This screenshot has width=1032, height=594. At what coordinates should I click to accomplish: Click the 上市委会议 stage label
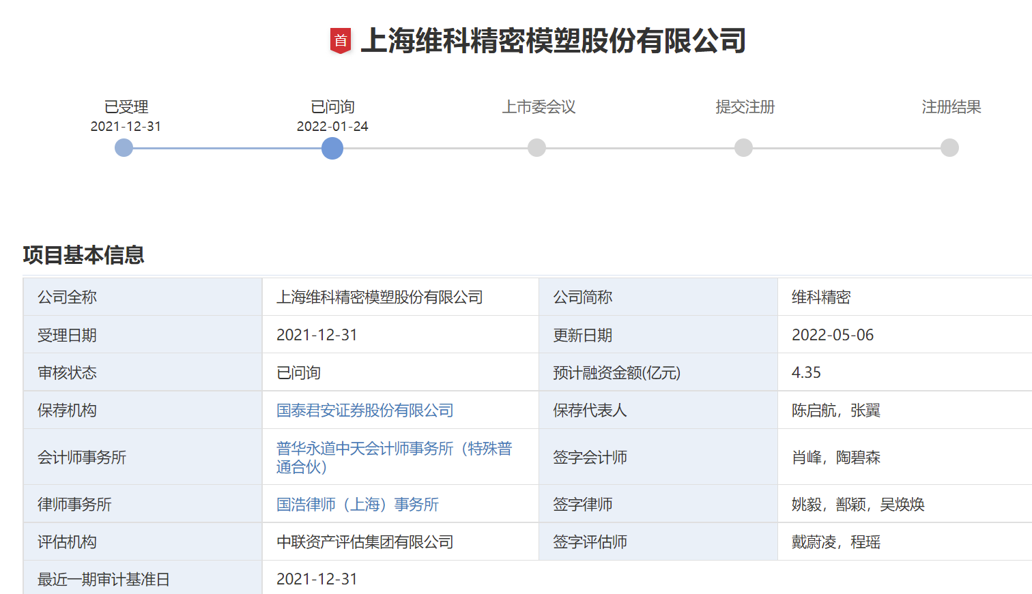[x=539, y=107]
